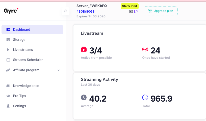Open Streams Scheduler calendar icon
This screenshot has width=206, height=121.
point(8,60)
